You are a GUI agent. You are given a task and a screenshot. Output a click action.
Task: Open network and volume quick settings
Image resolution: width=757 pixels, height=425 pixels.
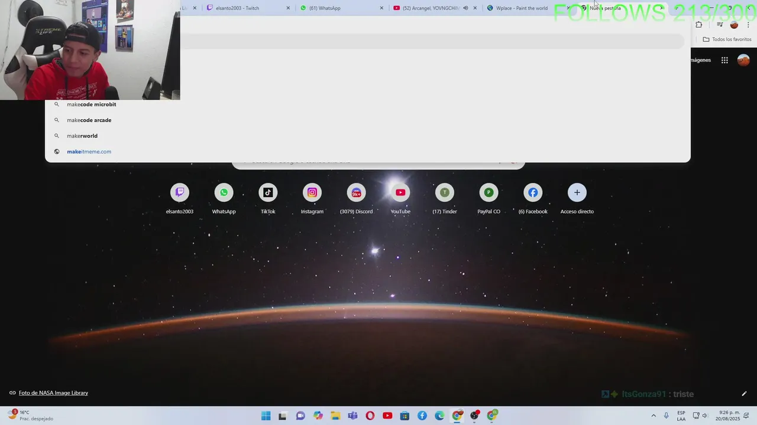(700, 416)
